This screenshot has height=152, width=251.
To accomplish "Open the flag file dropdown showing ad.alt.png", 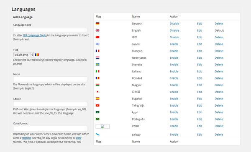I will pyautogui.click(x=23, y=55).
